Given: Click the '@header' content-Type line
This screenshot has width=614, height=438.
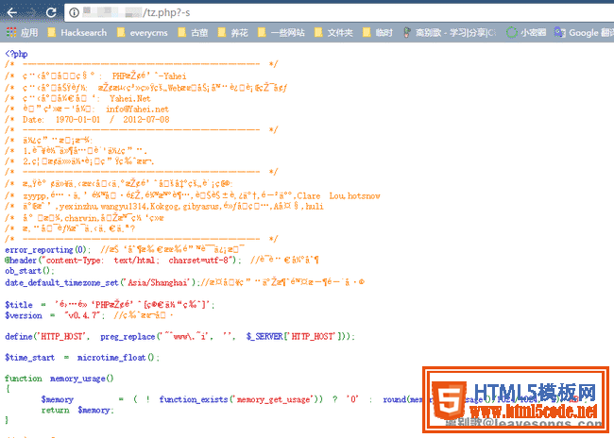Looking at the screenshot, I should pos(124,261).
